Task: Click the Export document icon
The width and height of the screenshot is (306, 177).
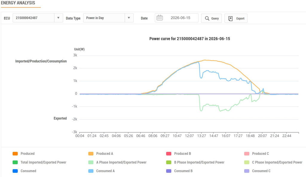Action: click(230, 18)
